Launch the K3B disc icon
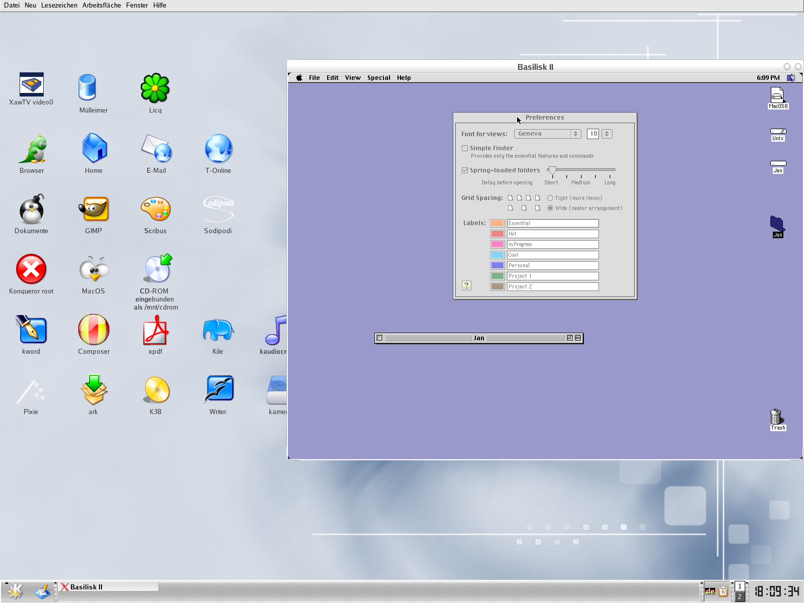Viewport: 804px width, 603px height. pyautogui.click(x=156, y=389)
